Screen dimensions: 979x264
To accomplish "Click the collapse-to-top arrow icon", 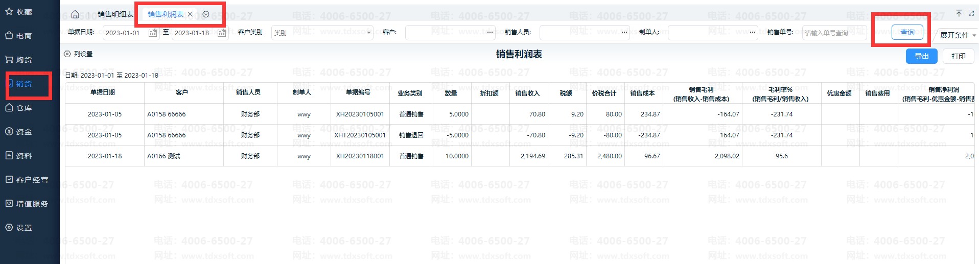I will coord(959,13).
